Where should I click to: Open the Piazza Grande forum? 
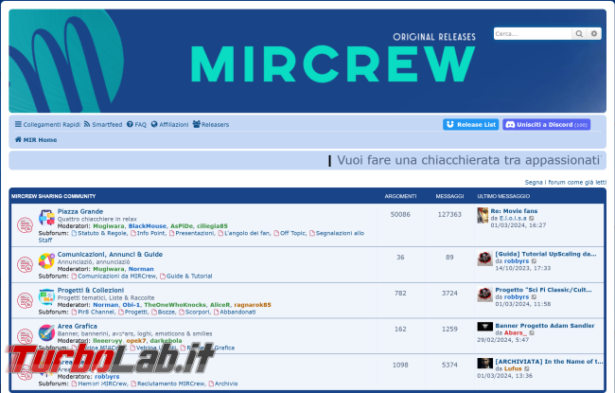pyautogui.click(x=80, y=211)
